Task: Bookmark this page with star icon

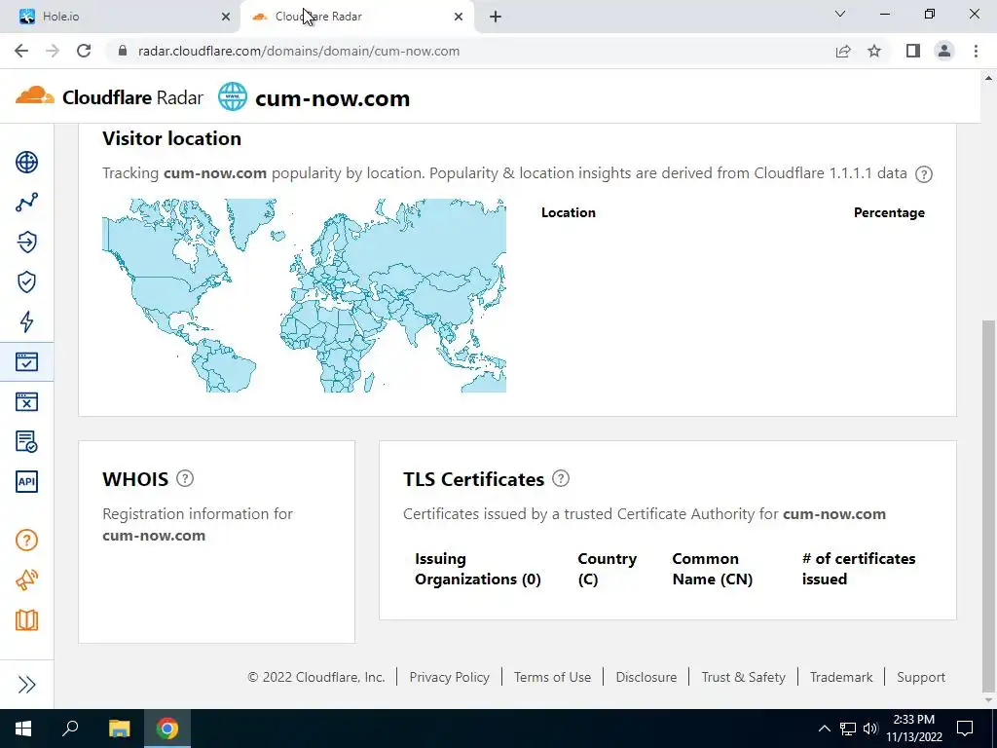Action: point(874,51)
